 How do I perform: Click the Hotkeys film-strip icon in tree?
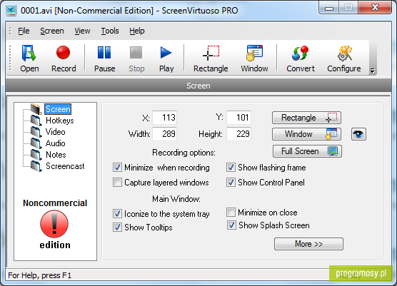[36, 121]
